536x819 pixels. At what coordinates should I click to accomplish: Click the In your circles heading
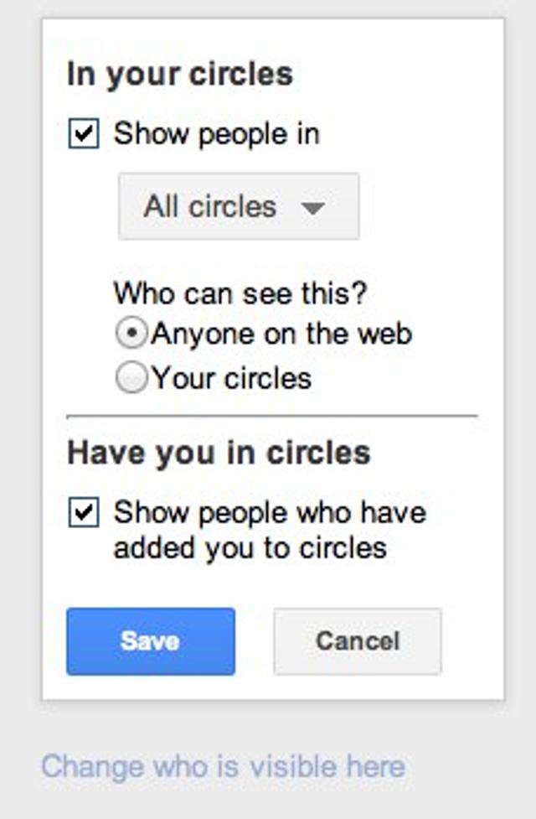pos(179,74)
